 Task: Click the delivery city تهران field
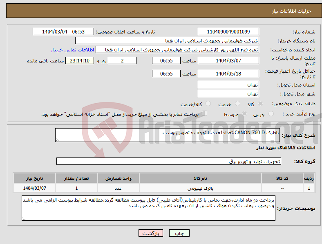click(228, 93)
